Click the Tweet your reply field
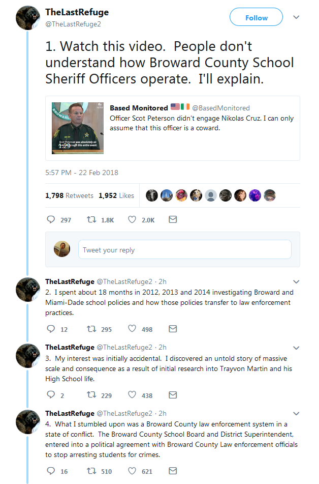The image size is (319, 484). [x=184, y=250]
